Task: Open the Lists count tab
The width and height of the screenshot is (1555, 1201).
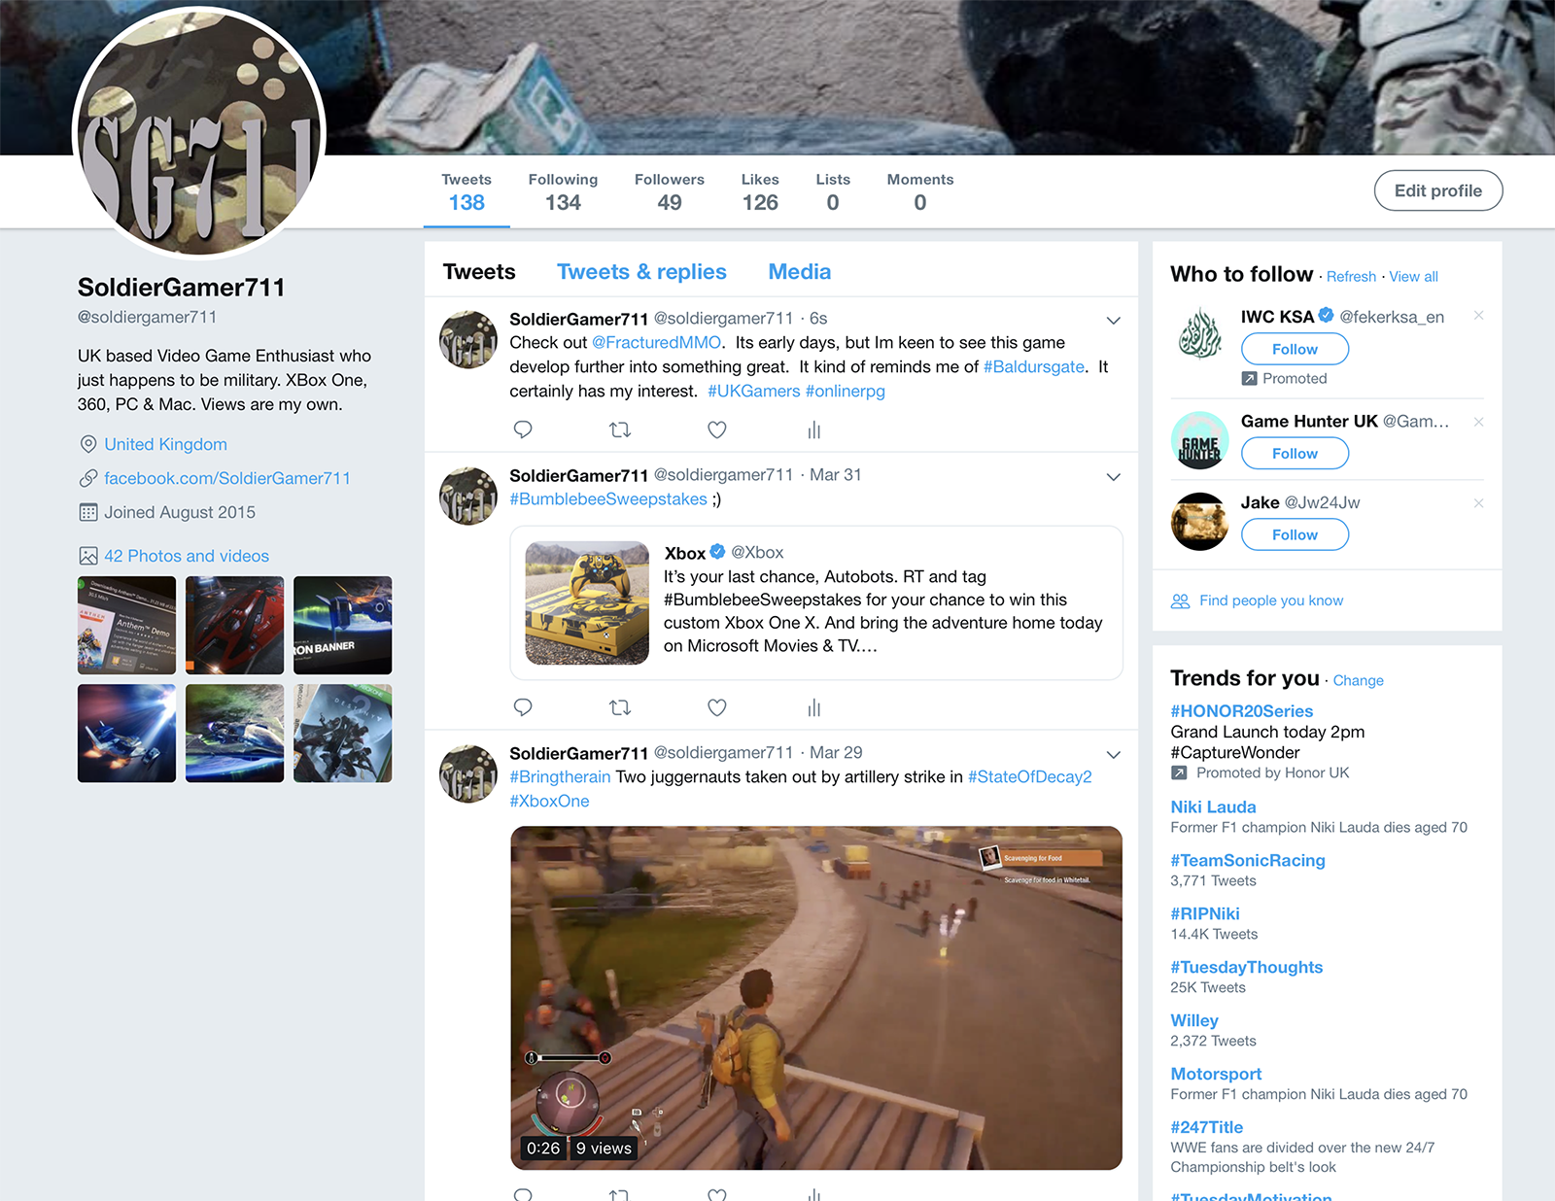Action: click(x=833, y=192)
